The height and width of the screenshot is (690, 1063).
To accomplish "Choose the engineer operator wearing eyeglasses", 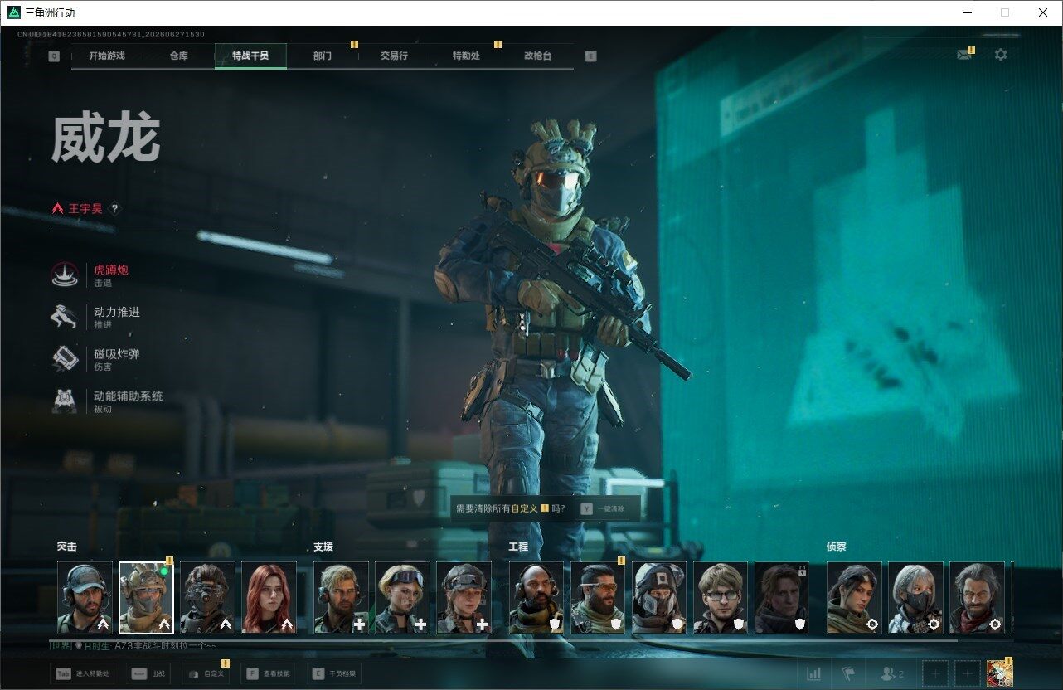I will 720,598.
